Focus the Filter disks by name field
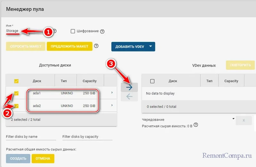The width and height of the screenshot is (256, 167). coord(31,137)
